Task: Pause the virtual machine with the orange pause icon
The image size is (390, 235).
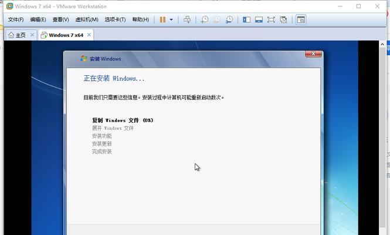Action: coord(162,19)
